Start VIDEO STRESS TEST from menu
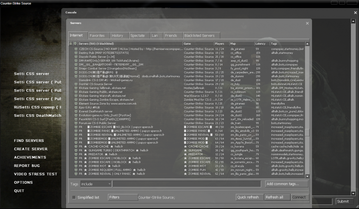The height and width of the screenshot is (209, 359). coord(35,174)
